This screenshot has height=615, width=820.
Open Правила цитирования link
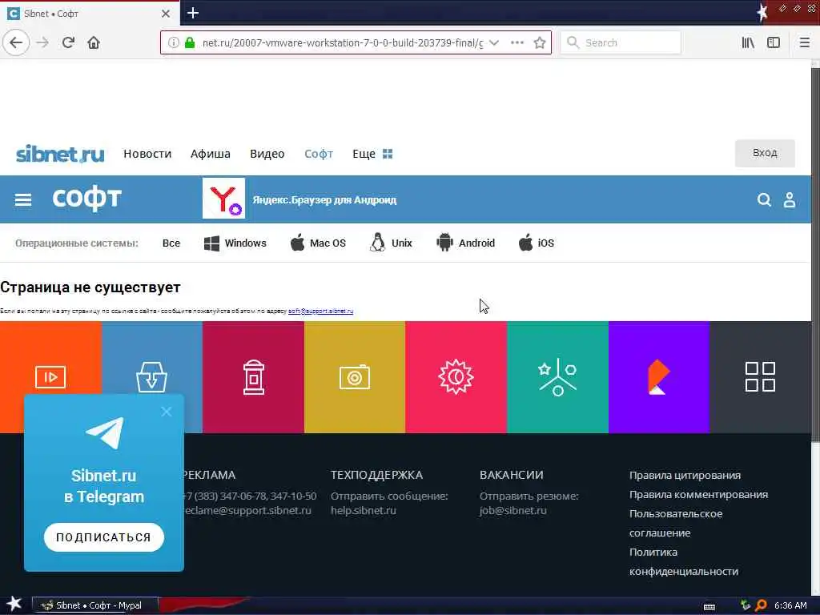[685, 476]
